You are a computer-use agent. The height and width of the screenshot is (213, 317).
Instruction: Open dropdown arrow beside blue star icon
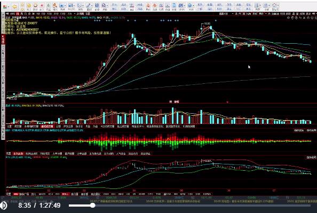[65, 6]
